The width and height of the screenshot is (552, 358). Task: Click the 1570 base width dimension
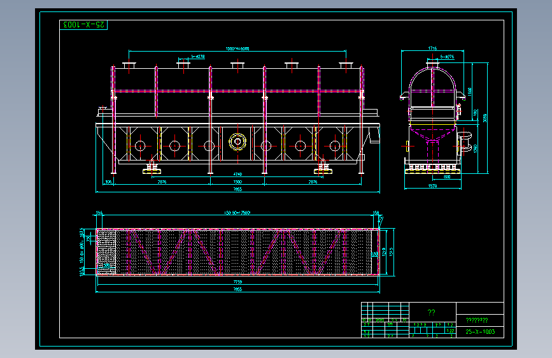(x=432, y=186)
